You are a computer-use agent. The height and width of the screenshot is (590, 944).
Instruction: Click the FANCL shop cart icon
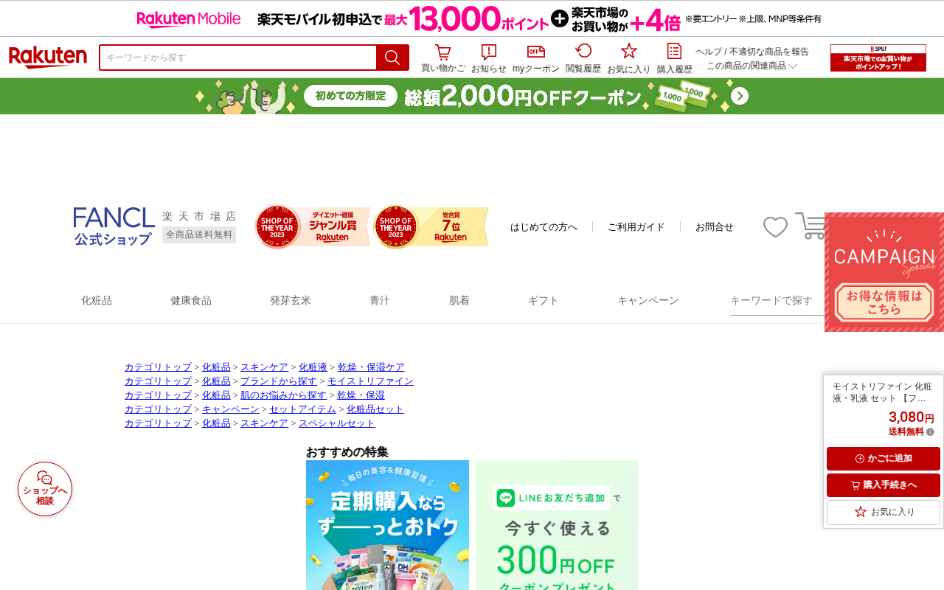[810, 226]
